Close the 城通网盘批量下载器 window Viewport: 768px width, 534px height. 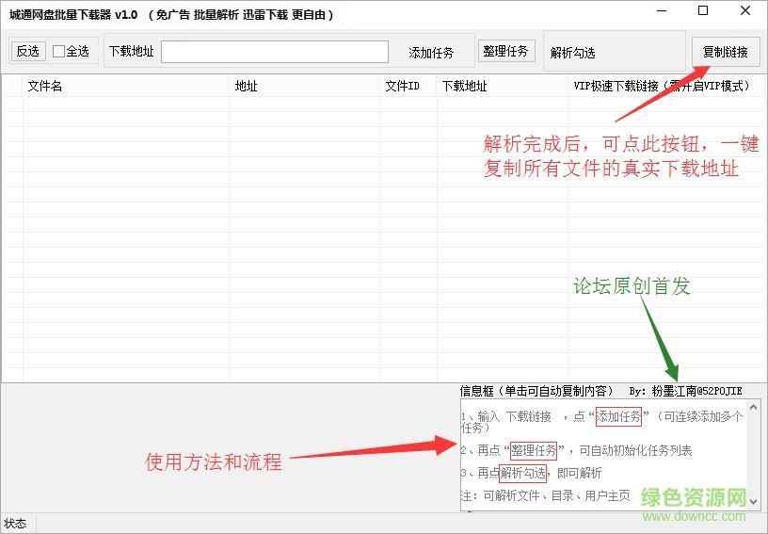coord(745,10)
